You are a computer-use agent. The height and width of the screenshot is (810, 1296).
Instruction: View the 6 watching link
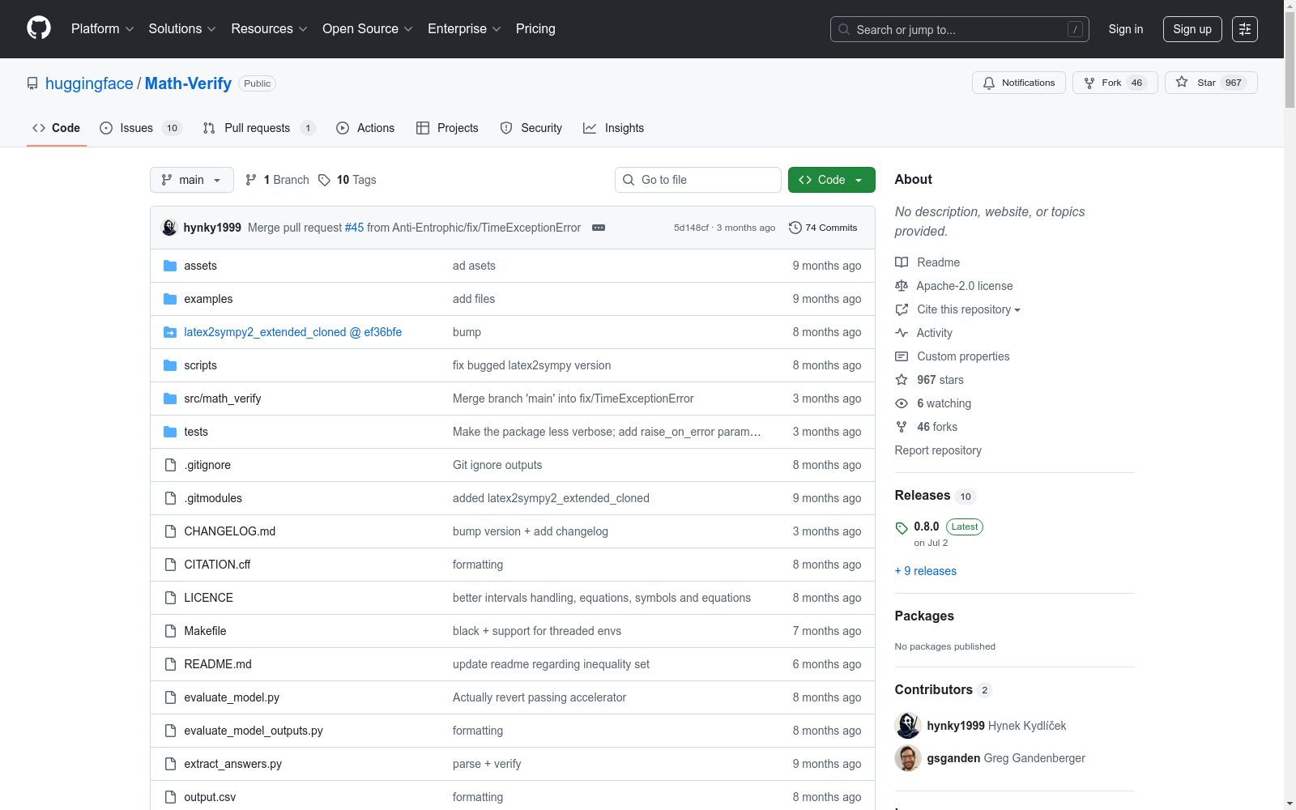[933, 403]
